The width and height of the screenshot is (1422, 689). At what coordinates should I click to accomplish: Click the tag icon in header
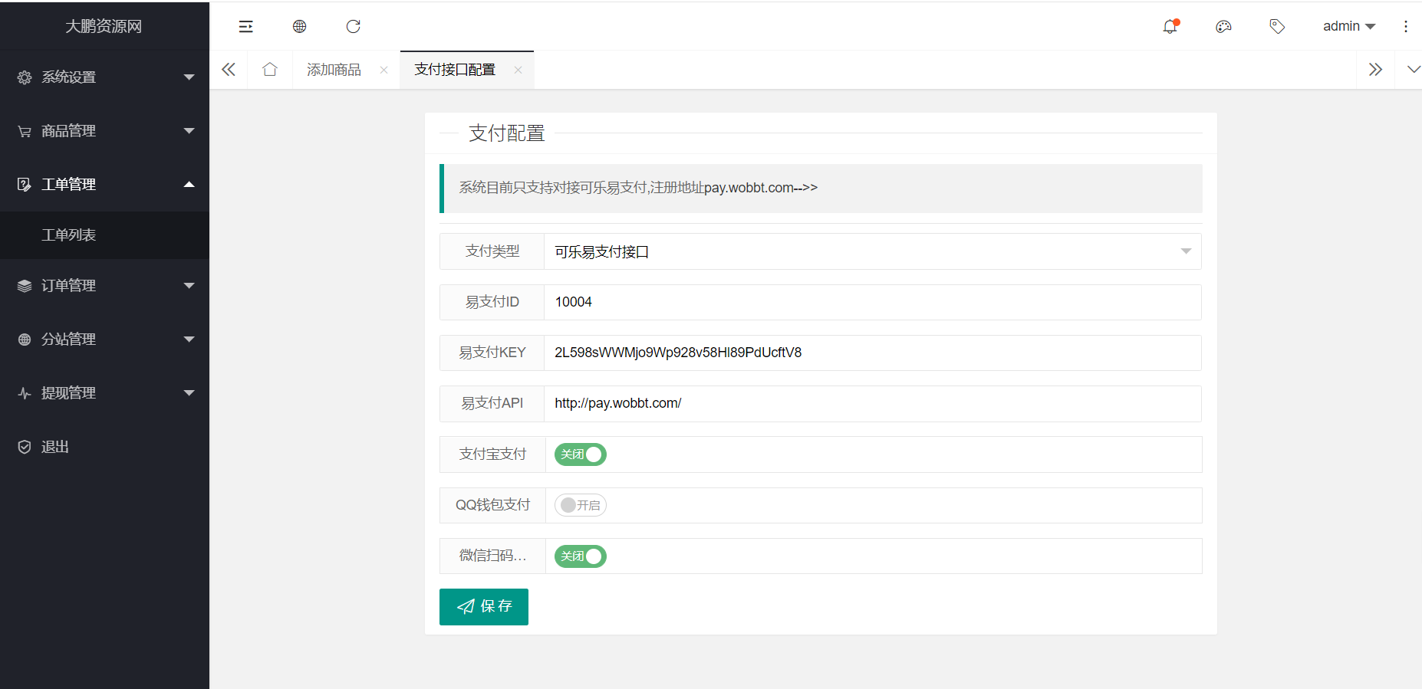coord(1277,27)
